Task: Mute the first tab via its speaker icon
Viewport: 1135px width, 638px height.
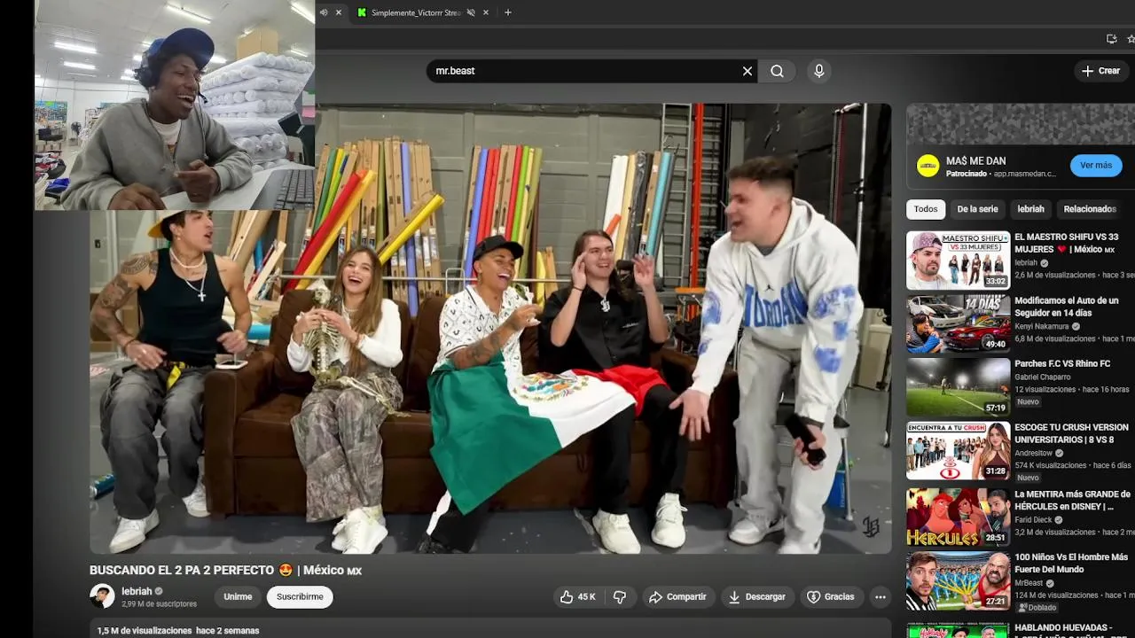Action: [324, 12]
